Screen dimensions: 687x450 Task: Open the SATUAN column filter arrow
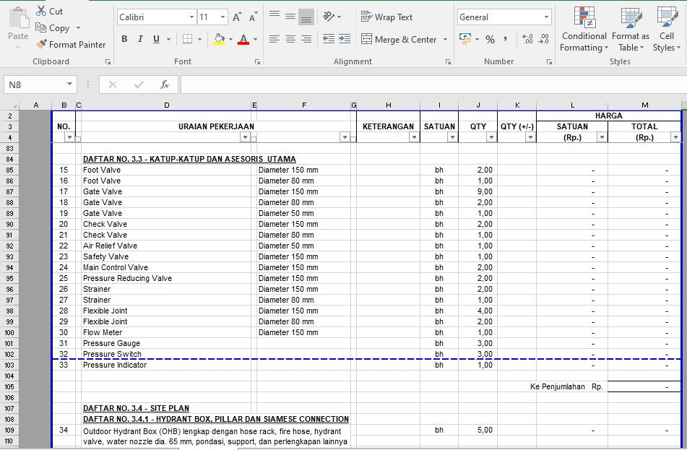(451, 137)
